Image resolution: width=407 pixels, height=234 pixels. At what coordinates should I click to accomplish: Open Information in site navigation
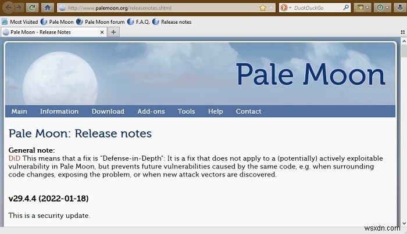click(x=59, y=111)
